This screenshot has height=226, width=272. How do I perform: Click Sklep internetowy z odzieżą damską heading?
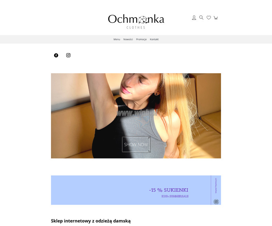[x=91, y=221]
